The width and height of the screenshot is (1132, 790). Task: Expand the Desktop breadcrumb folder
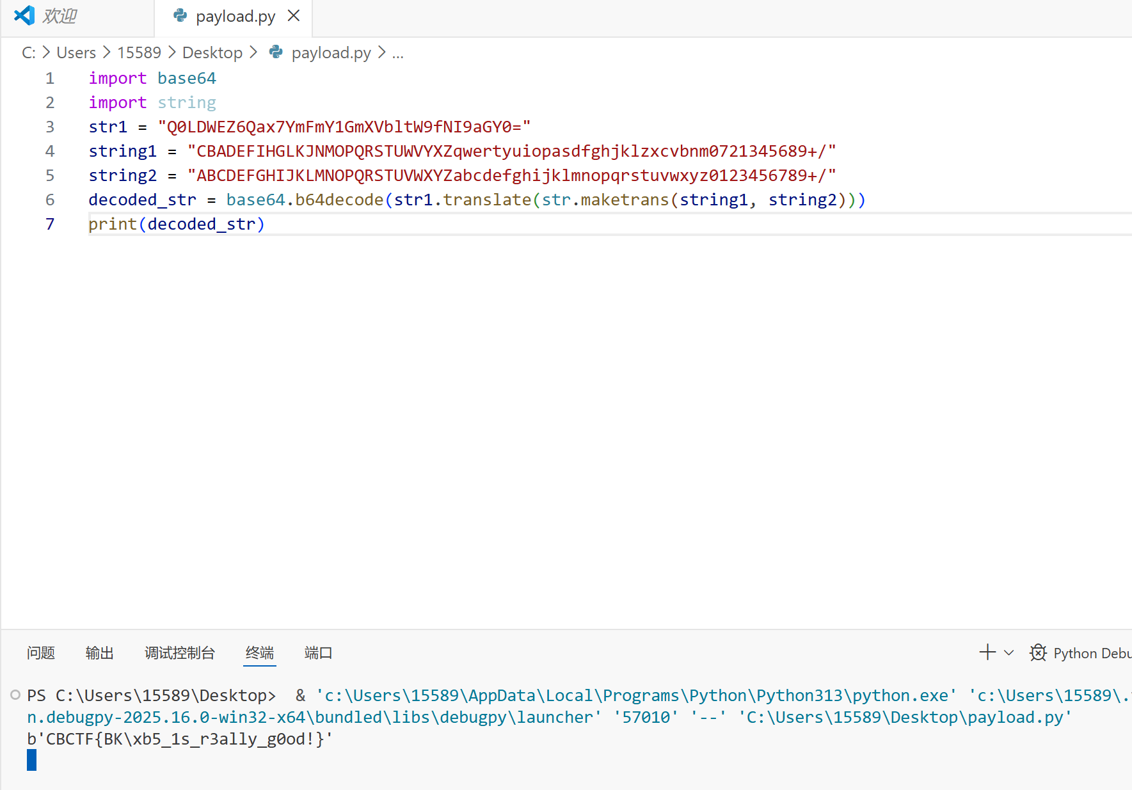pyautogui.click(x=212, y=52)
